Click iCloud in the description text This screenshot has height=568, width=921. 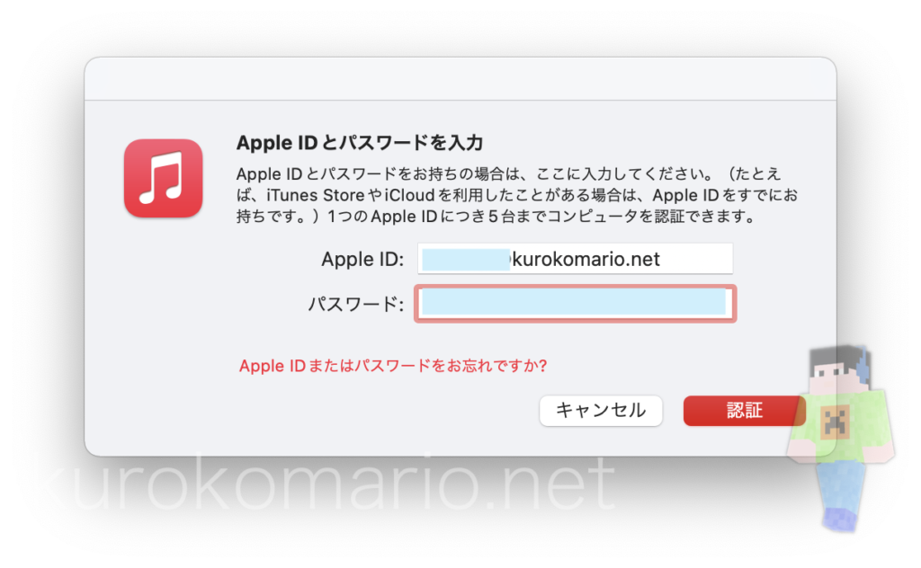410,195
